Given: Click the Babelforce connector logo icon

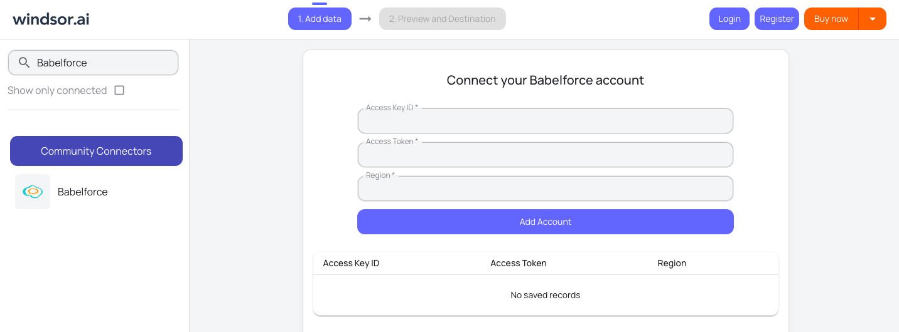Looking at the screenshot, I should (33, 192).
